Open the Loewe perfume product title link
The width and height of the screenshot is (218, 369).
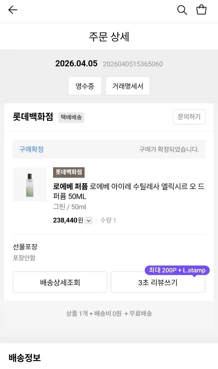click(x=129, y=191)
